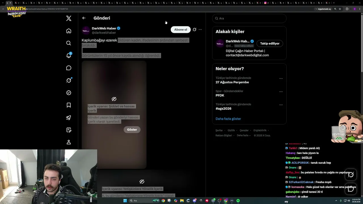Click the floating Grok button at right edge
363x204 pixels.
pyautogui.click(x=351, y=175)
